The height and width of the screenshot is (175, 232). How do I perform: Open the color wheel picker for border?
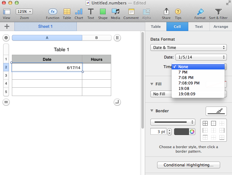click(x=192, y=131)
